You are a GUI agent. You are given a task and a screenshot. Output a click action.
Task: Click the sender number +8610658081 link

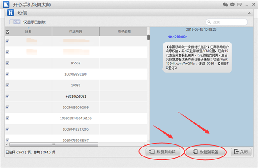click(x=177, y=37)
